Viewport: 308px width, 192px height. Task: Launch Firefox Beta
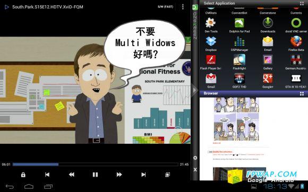(x=296, y=43)
